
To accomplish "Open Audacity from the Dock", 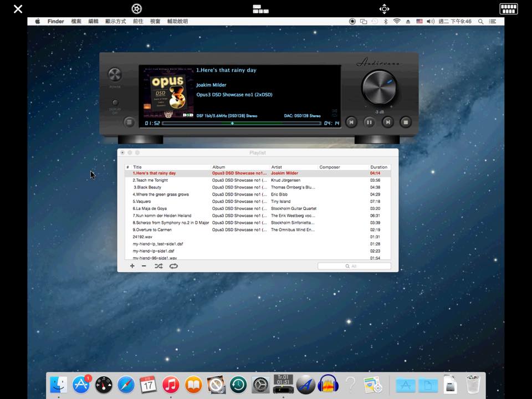I will (x=328, y=385).
